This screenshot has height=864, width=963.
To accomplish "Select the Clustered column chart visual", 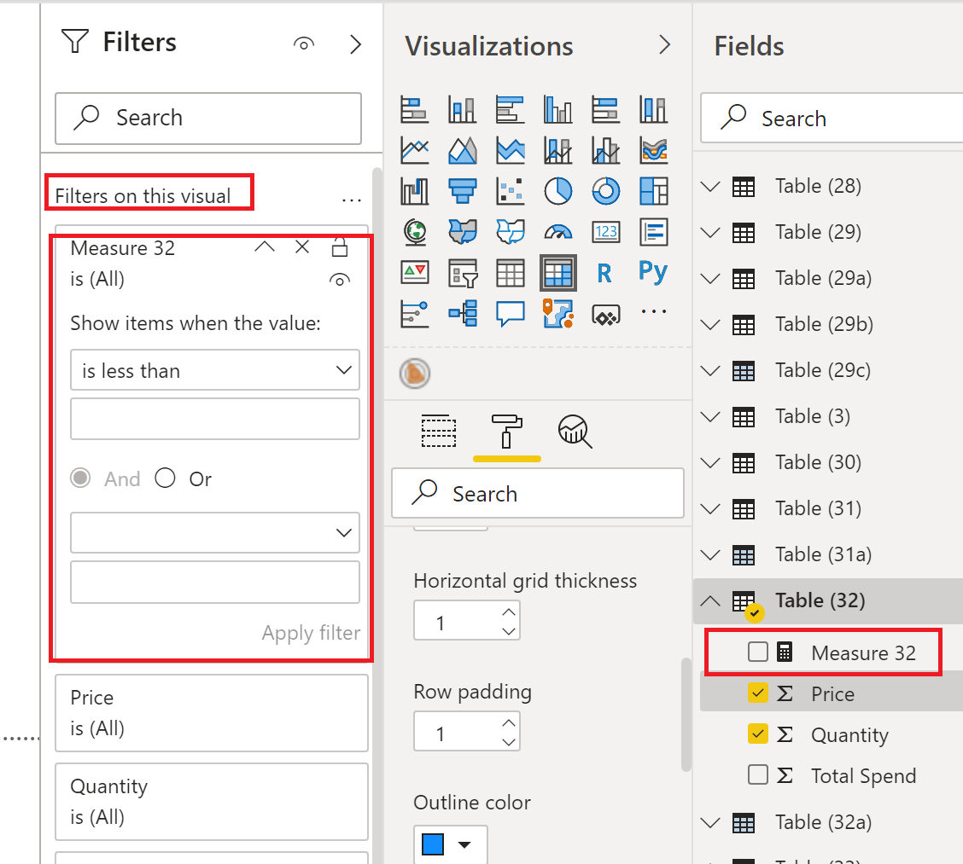I will tap(557, 110).
